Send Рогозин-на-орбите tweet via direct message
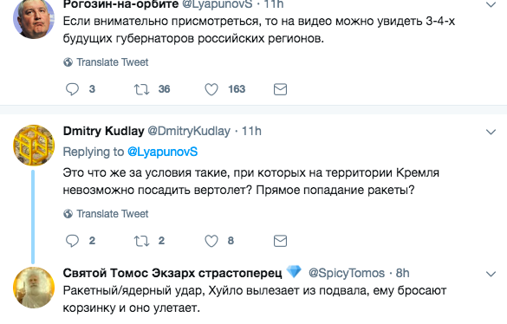 [x=280, y=89]
